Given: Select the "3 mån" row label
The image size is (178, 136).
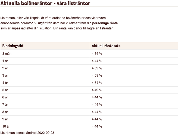Looking at the screenshot, I should [7, 54].
